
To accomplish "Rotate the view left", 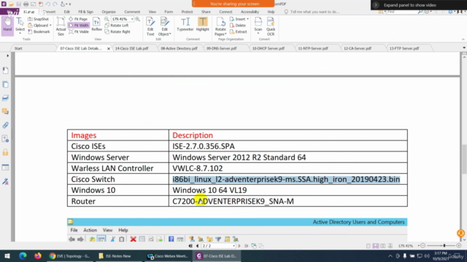I will coord(117,25).
